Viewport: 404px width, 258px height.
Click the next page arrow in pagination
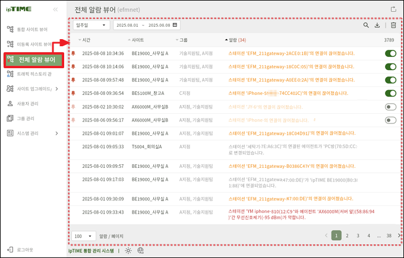click(x=399, y=235)
